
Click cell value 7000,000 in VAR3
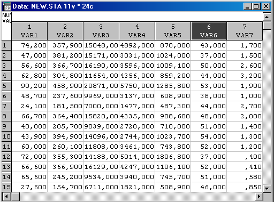click(101, 106)
